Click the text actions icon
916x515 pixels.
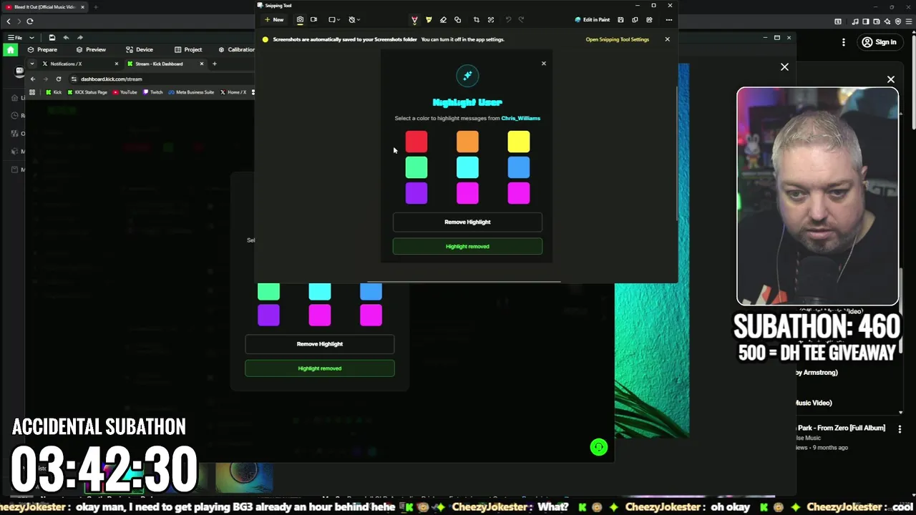coord(491,19)
